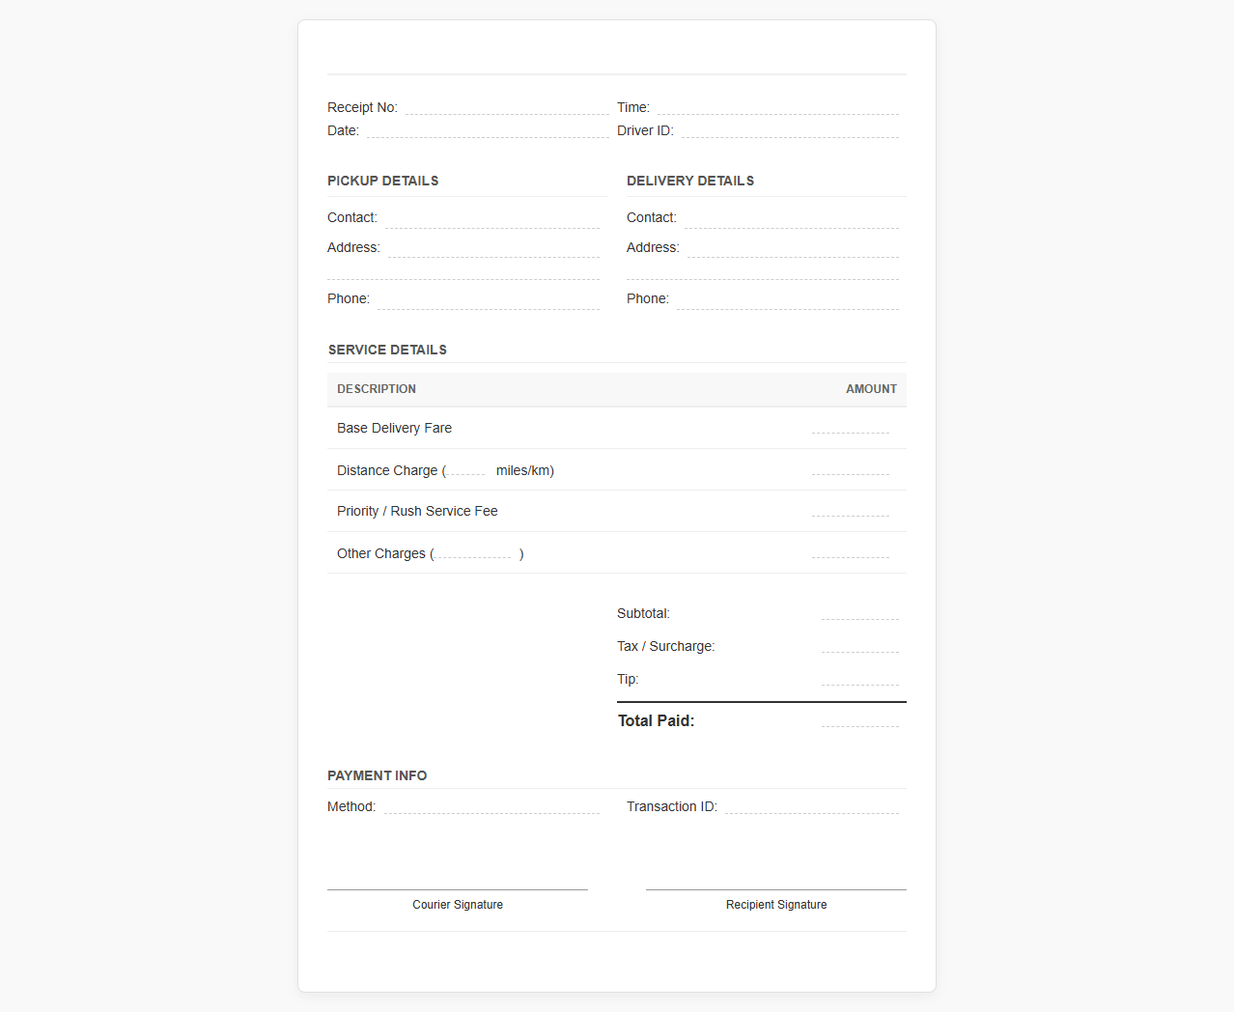
Task: Click the Transaction ID field
Action: (812, 805)
